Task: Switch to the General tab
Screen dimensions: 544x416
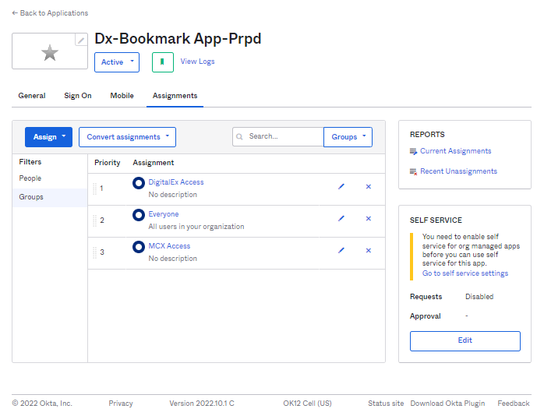Action: click(x=32, y=96)
